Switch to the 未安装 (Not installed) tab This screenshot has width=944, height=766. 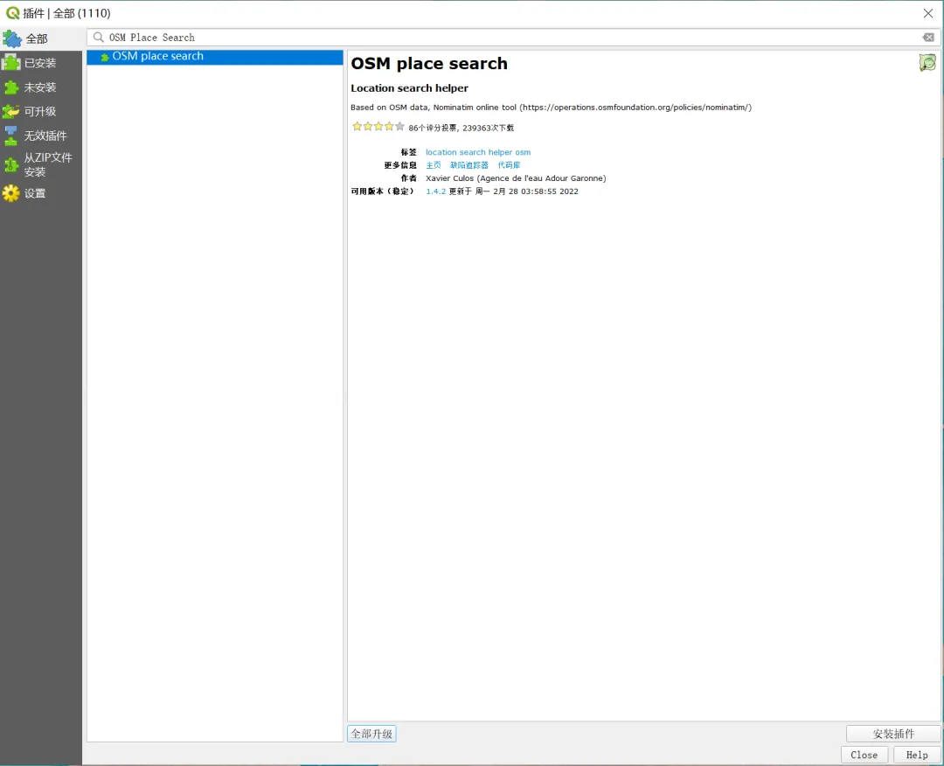coord(41,87)
